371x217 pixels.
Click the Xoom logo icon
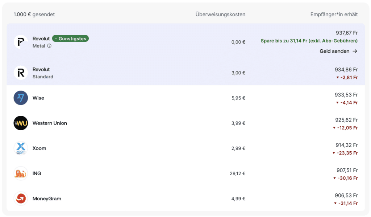21,148
